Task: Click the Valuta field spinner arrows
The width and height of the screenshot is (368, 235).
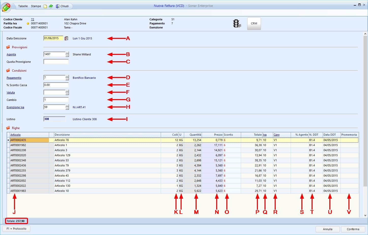Action: 67,92
